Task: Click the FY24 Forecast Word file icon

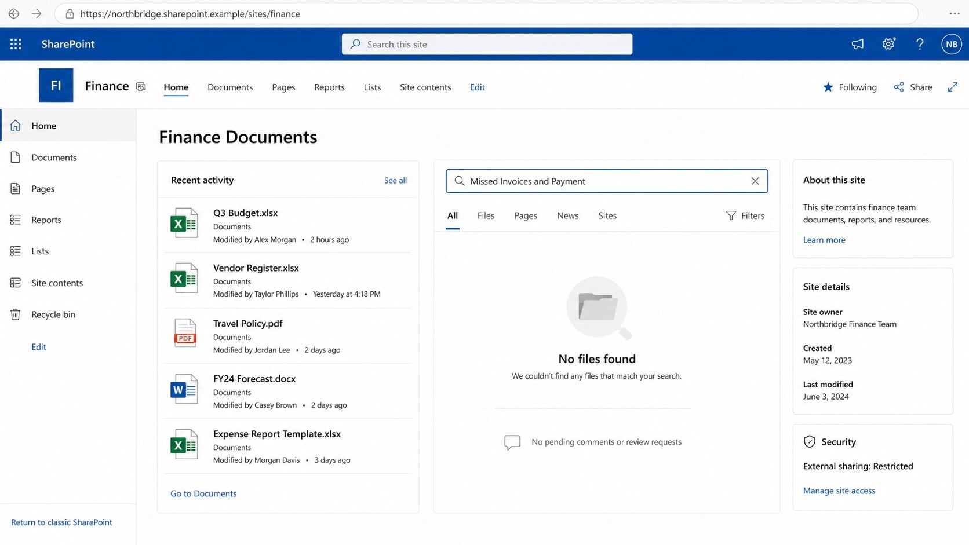Action: (184, 389)
